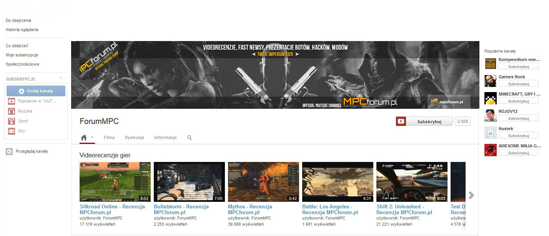This screenshot has height=236, width=549.
Task: Subscribe to the ForumMPC channel
Action: pyautogui.click(x=424, y=121)
